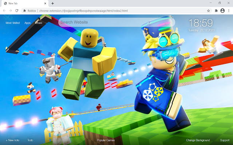Open the Popular Games link
The image size is (233, 145).
pyautogui.click(x=106, y=140)
